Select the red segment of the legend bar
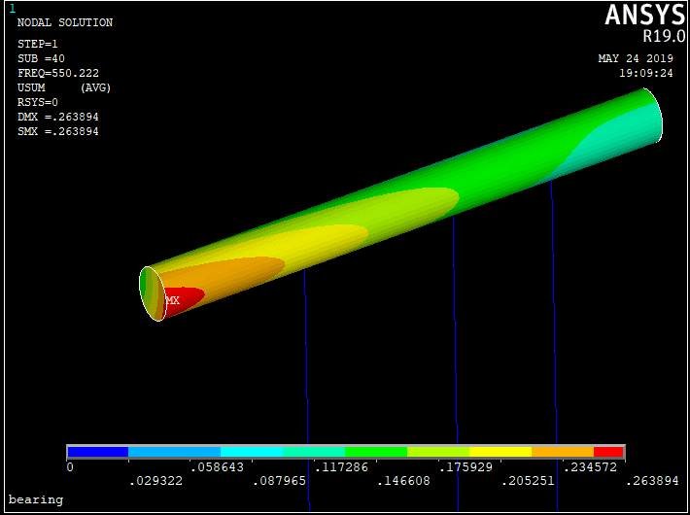This screenshot has height=515, width=690. [x=608, y=452]
